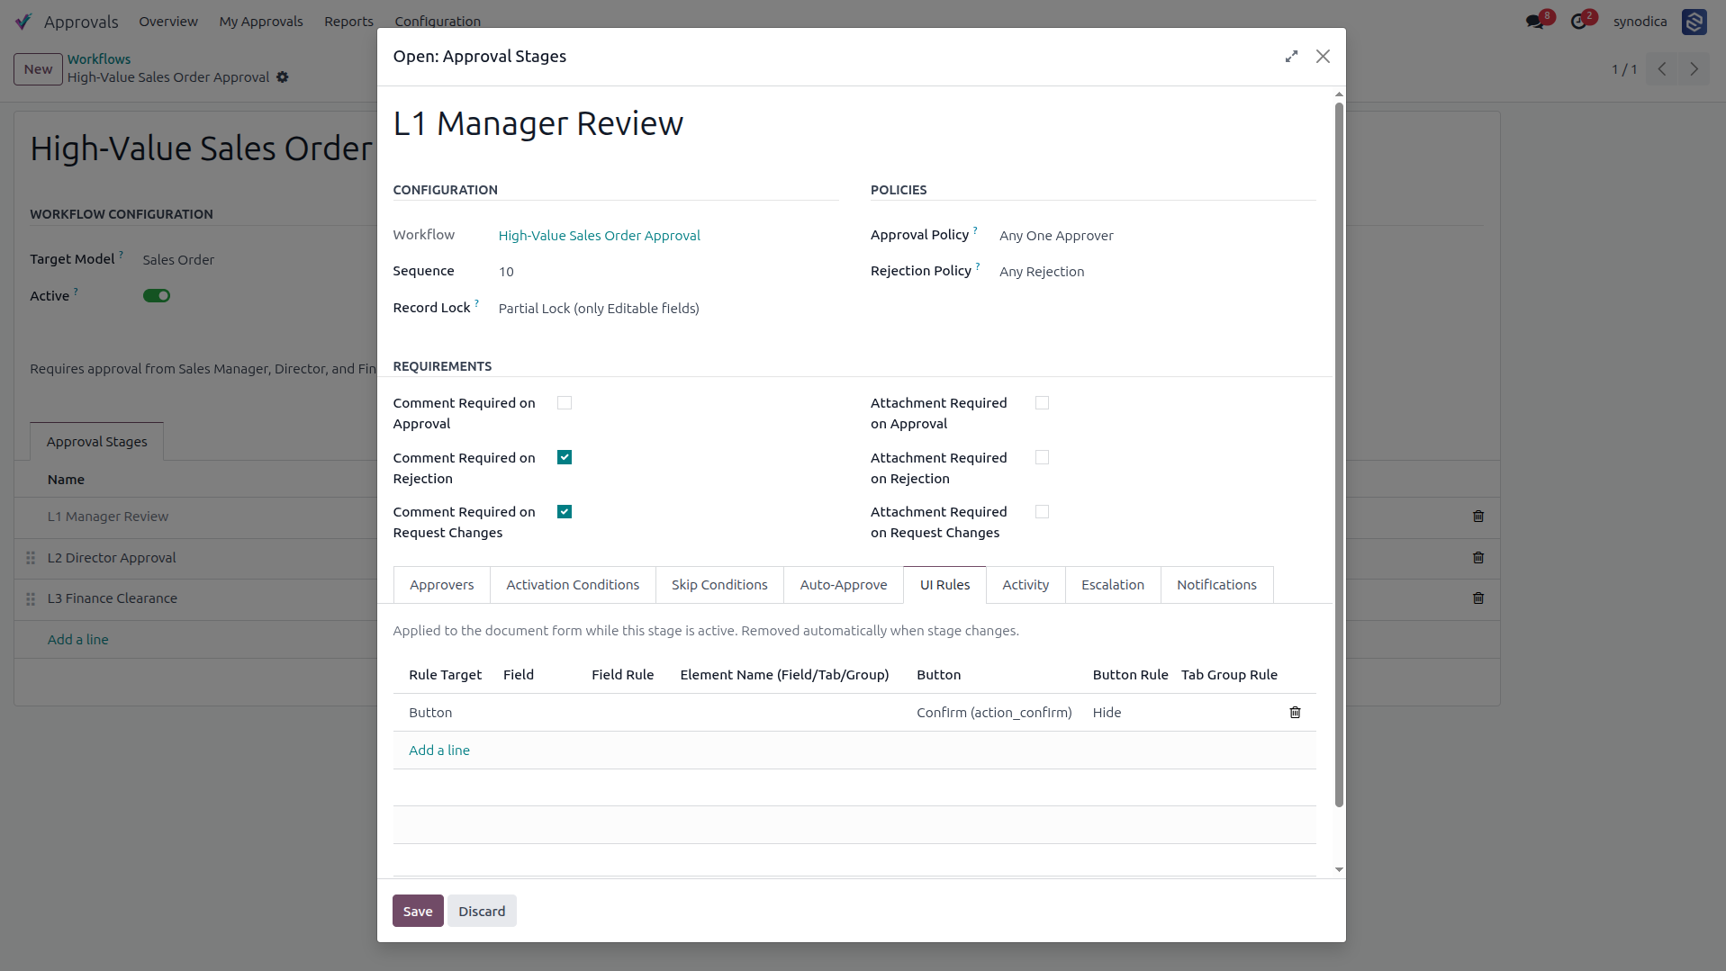This screenshot has height=971, width=1726.
Task: Open the Overview menu
Action: 168,22
